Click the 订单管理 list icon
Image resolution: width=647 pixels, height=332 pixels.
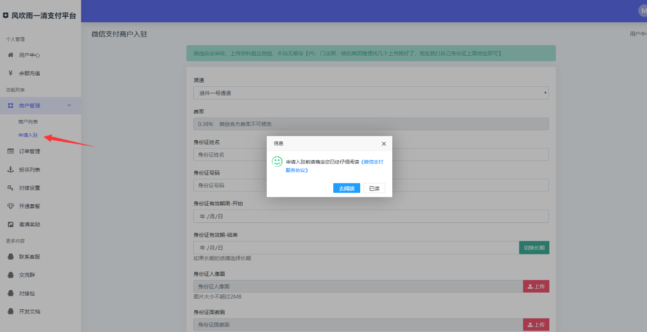click(x=10, y=151)
